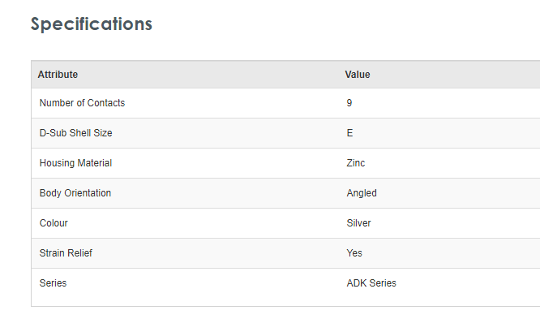Image resolution: width=540 pixels, height=319 pixels.
Task: Select the Number of Contacts label
Action: coord(82,103)
